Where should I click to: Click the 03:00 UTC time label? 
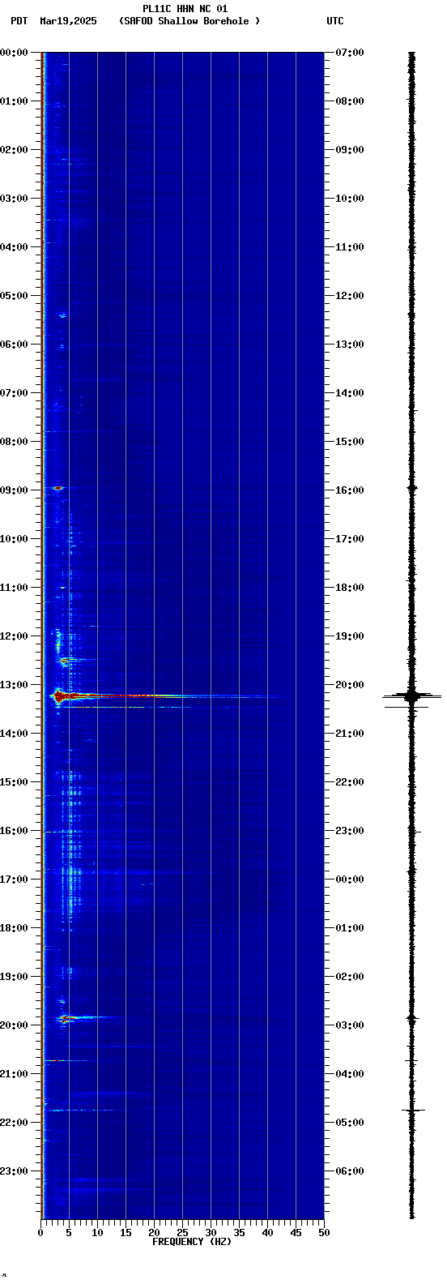(350, 1025)
